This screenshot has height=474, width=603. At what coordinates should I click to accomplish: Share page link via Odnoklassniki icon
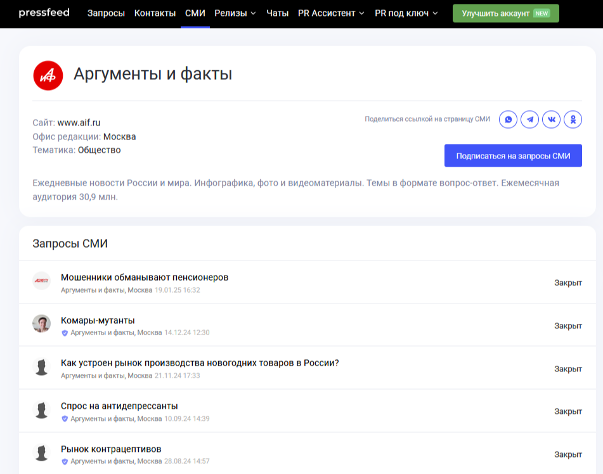pos(573,119)
